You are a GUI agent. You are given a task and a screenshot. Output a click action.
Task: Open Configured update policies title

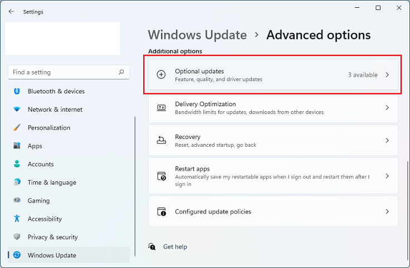tap(213, 211)
